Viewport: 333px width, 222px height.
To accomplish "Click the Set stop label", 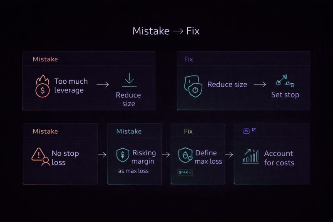I will click(285, 95).
